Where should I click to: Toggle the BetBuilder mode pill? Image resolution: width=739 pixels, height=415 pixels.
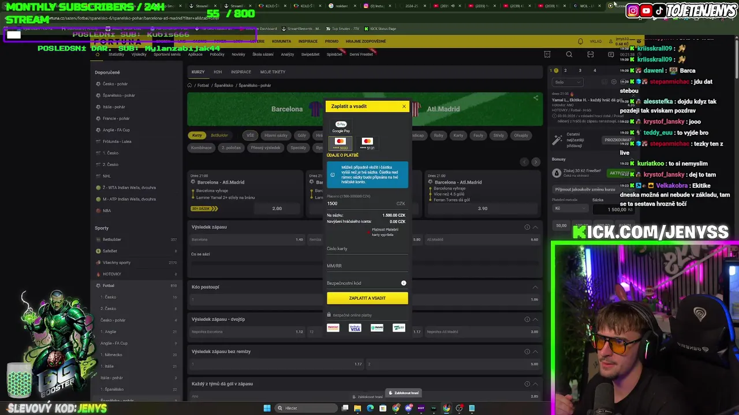[219, 135]
